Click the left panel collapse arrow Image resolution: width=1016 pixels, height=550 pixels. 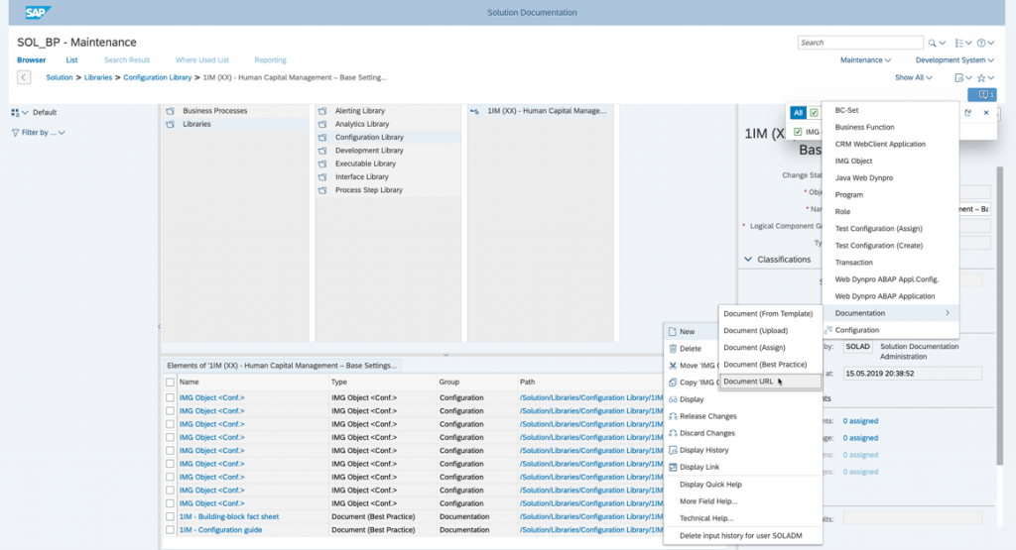click(x=159, y=327)
